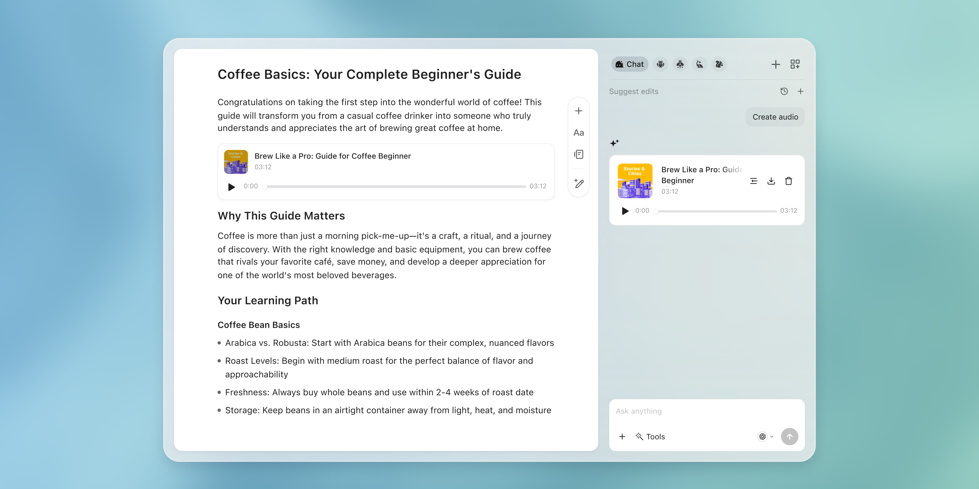Select the parrot assistant icon
Viewport: 979px width, 489px height.
pyautogui.click(x=699, y=64)
